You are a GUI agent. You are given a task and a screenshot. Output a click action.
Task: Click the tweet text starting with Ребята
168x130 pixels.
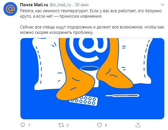point(91,14)
